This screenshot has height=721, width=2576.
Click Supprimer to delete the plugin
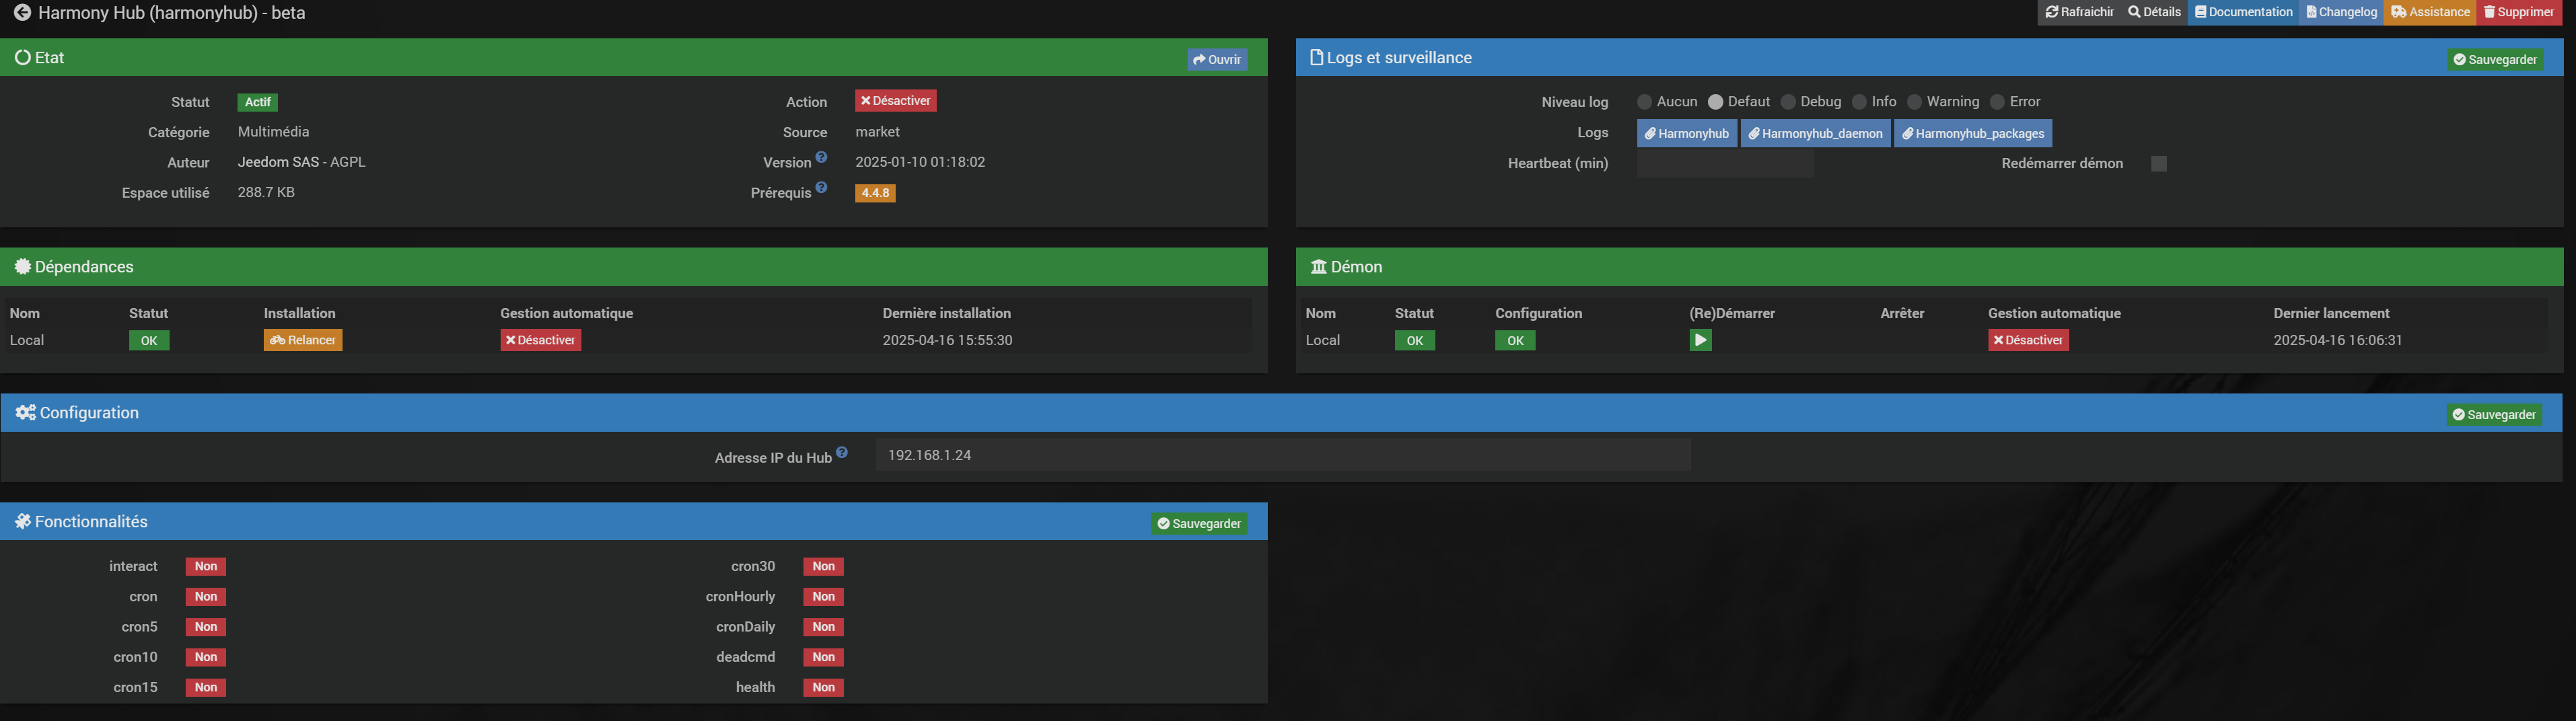[2518, 12]
